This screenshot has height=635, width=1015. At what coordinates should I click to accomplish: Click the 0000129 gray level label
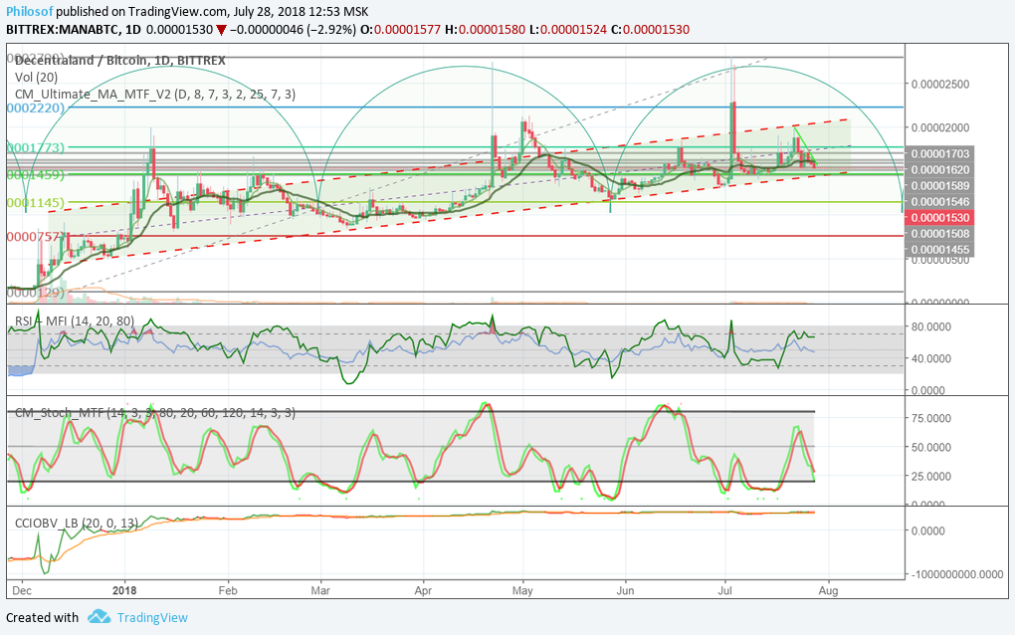36,293
